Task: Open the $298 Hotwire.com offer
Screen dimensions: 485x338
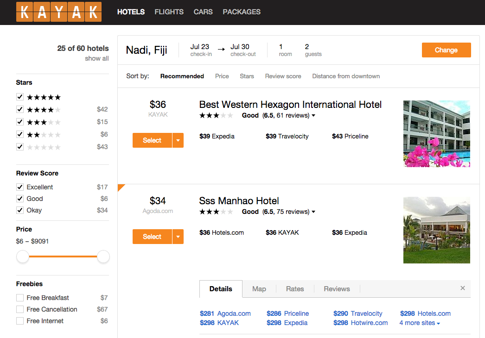Action: click(361, 323)
